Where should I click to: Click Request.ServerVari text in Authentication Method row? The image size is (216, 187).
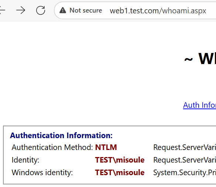pyautogui.click(x=185, y=147)
